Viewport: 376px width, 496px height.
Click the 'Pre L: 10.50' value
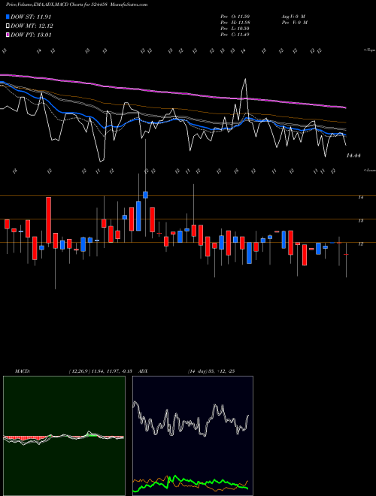coord(235,29)
